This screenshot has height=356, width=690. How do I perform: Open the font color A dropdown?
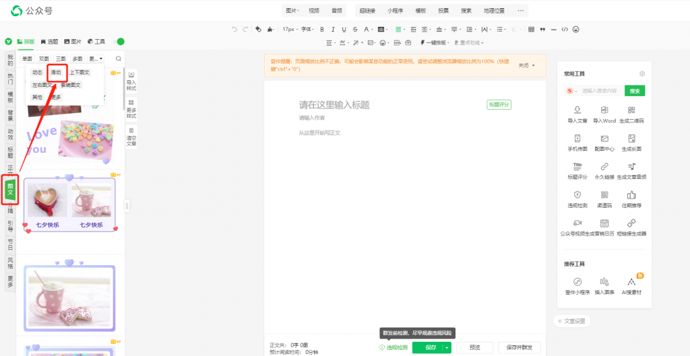click(367, 30)
